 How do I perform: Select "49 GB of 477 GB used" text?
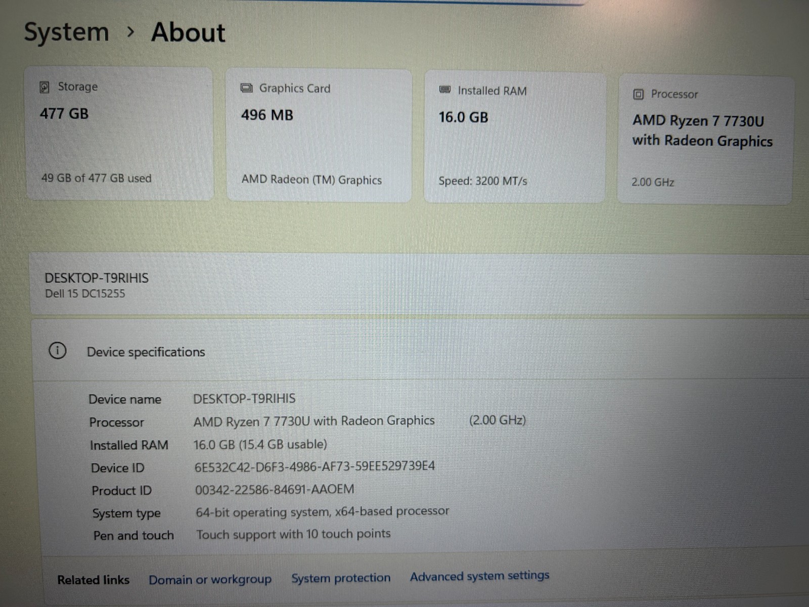click(96, 178)
